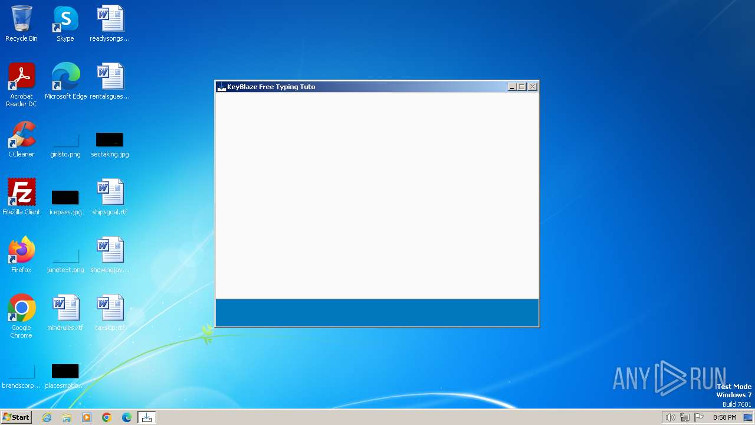This screenshot has height=425, width=755.
Task: Select girlsto.png file on desktop
Action: coord(65,145)
